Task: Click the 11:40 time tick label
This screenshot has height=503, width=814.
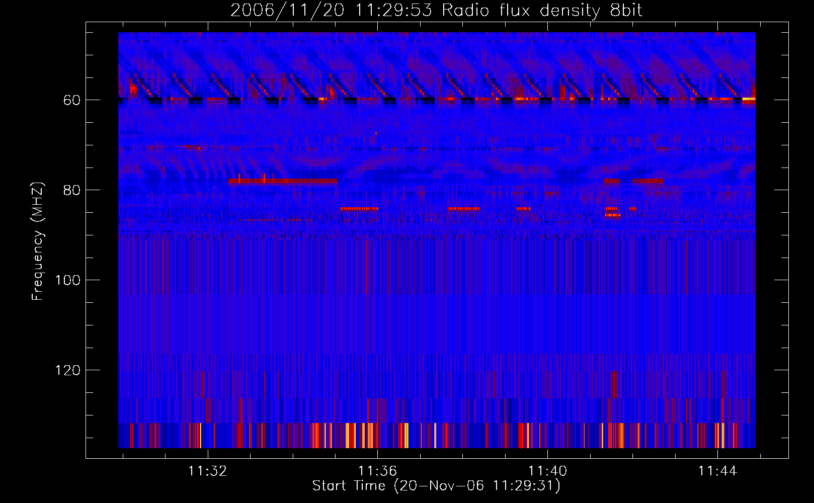Action: [547, 471]
